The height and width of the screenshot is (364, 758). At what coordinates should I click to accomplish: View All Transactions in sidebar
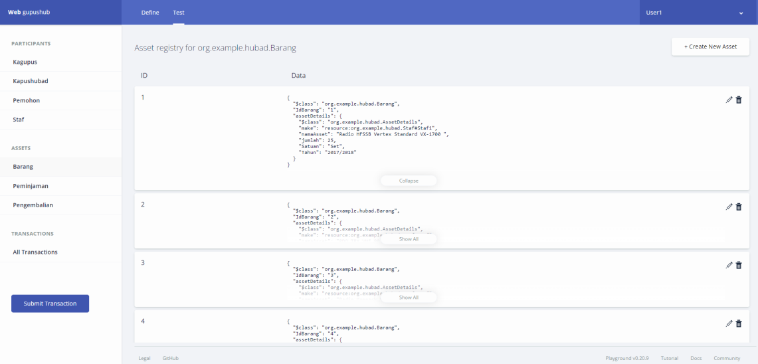tap(35, 252)
